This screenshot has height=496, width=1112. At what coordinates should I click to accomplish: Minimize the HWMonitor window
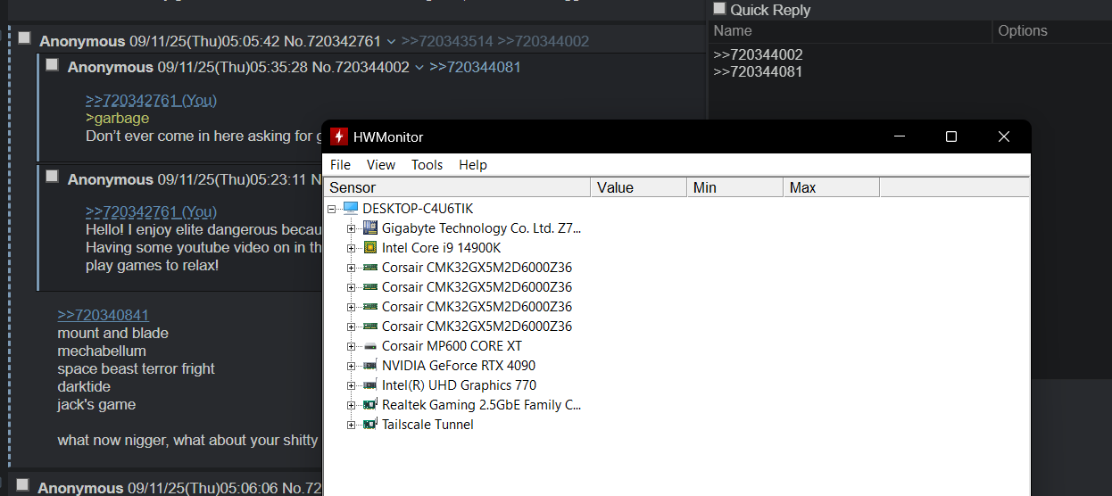tap(900, 136)
